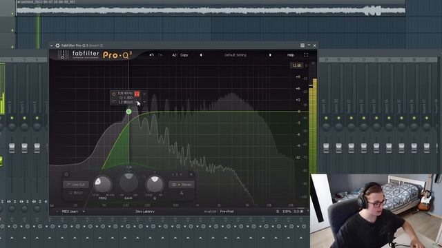Open the Analyzer Pre+Post settings
442x248 pixels.
(x=227, y=211)
